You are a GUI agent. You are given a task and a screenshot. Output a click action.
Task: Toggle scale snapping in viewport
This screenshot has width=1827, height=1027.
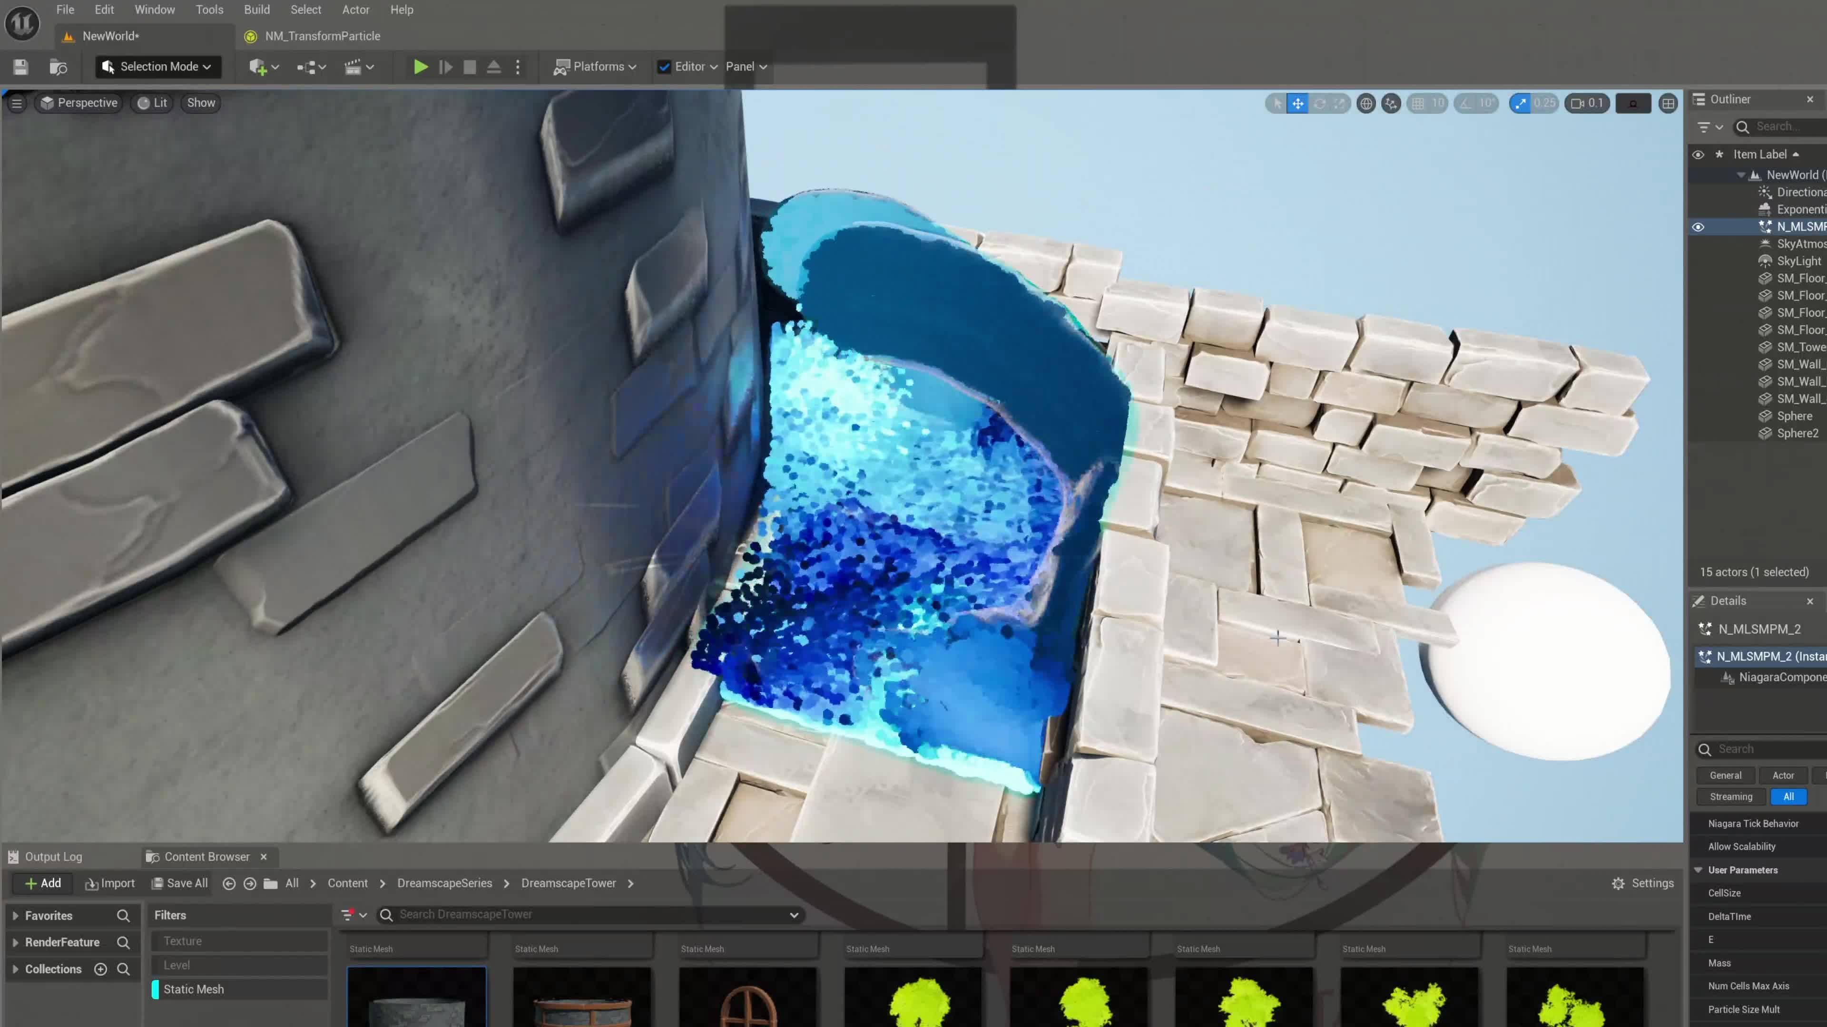[1520, 104]
